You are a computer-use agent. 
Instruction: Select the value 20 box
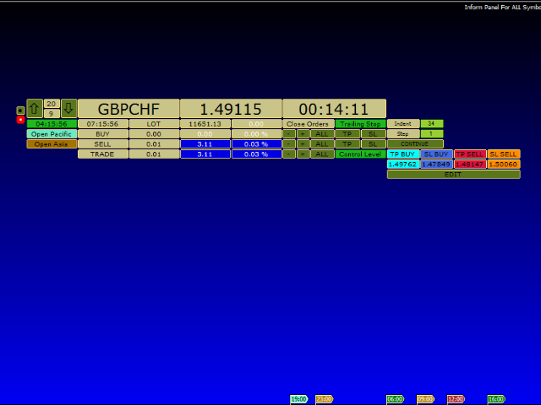[x=52, y=104]
